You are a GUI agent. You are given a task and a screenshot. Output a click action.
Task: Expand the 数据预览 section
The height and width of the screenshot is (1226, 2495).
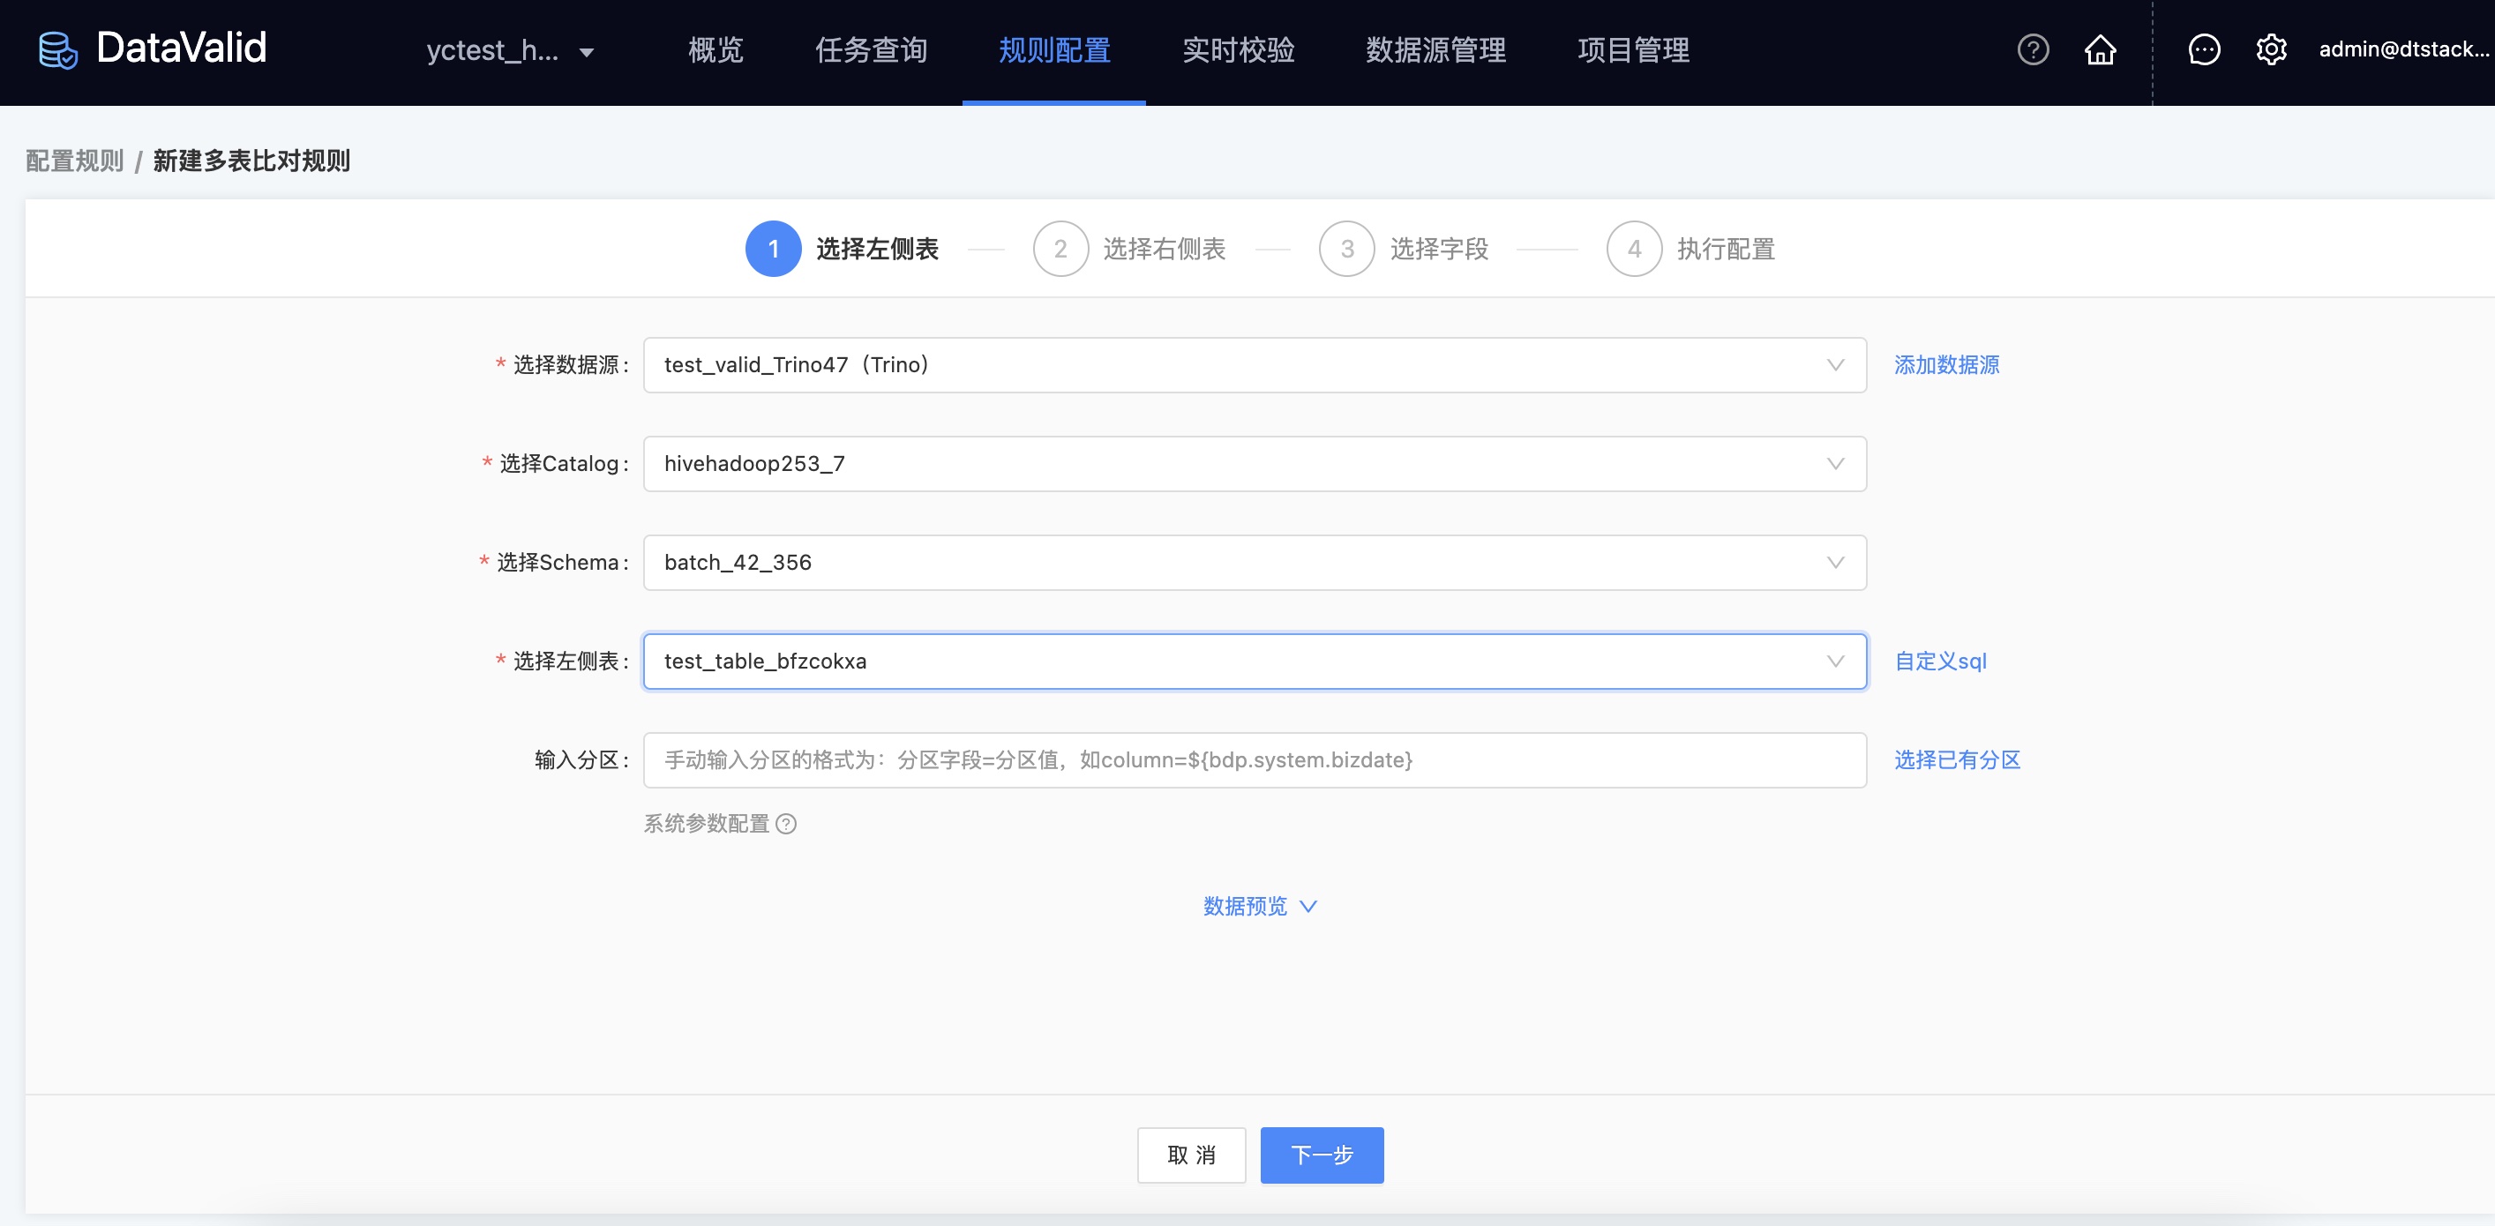[1259, 907]
